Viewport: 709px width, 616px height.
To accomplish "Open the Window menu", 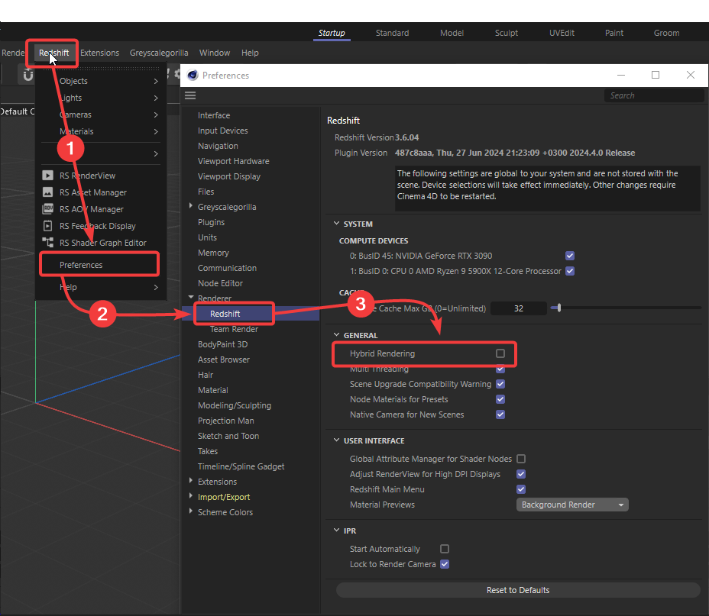I will [214, 53].
